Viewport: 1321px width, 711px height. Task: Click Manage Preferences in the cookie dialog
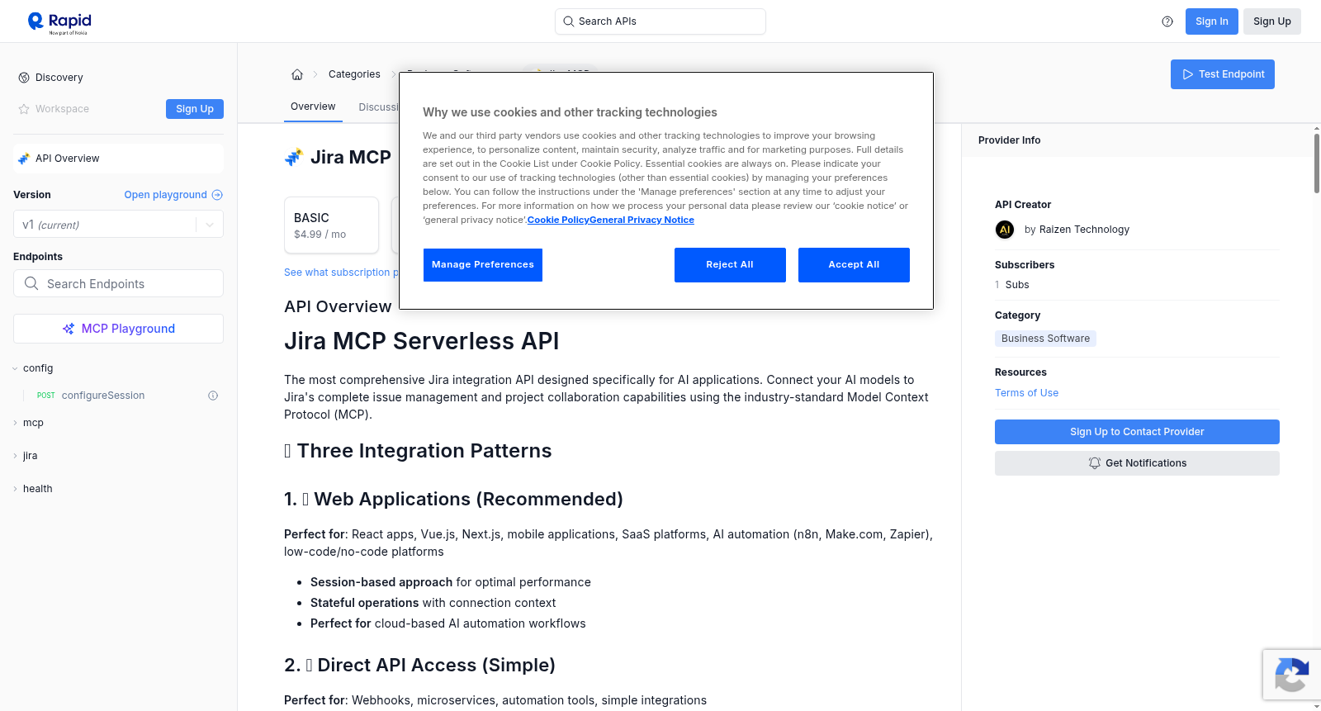tap(483, 265)
